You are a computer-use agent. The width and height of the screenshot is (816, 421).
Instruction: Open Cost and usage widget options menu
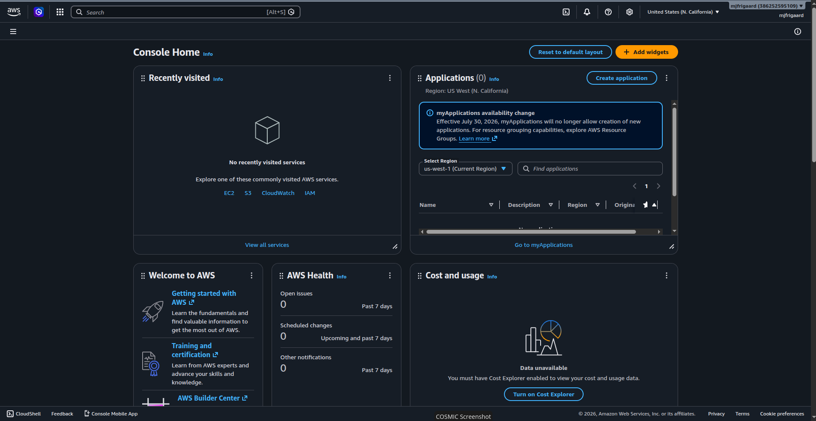point(667,275)
